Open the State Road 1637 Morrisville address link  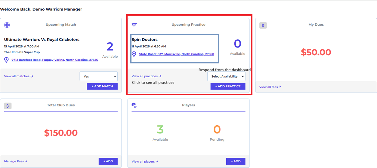pos(177,54)
